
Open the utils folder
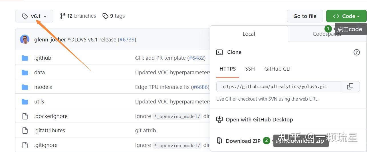(x=39, y=102)
